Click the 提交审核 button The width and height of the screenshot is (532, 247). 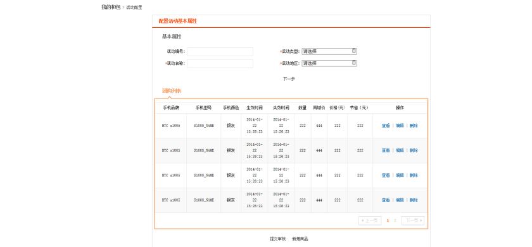[278, 239]
